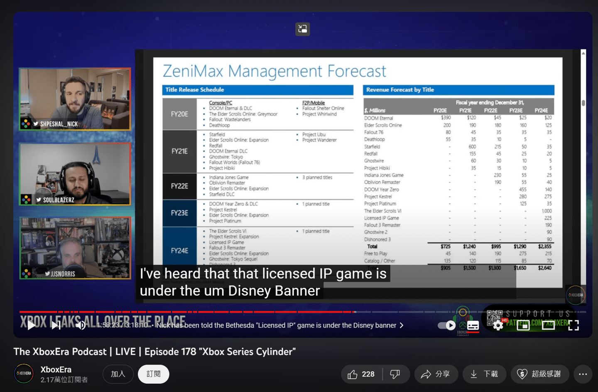Enter fullscreen mode

pyautogui.click(x=573, y=325)
